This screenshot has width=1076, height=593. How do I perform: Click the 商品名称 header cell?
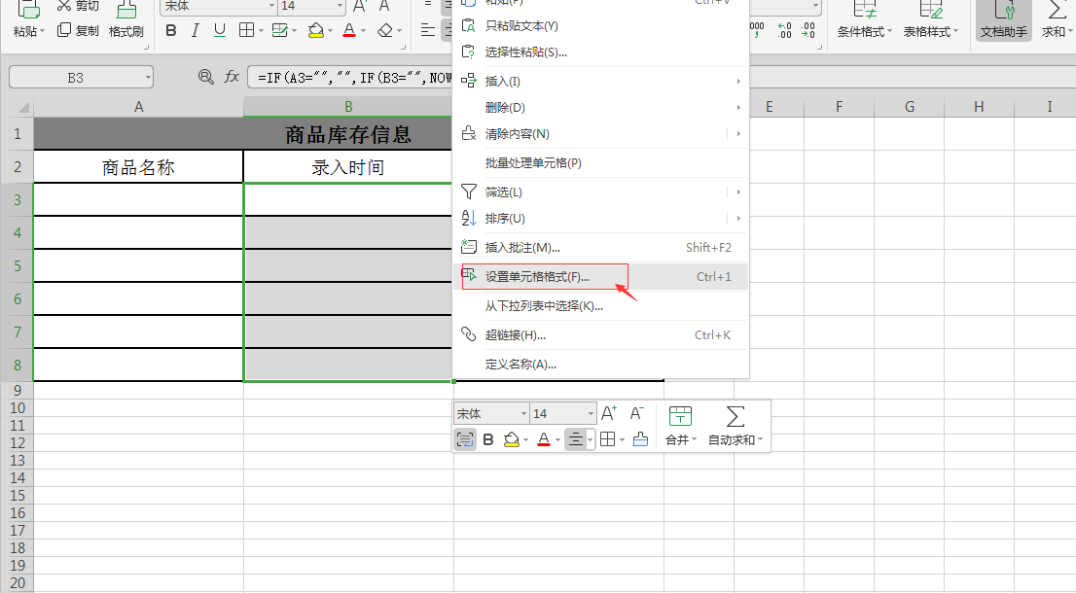point(138,166)
